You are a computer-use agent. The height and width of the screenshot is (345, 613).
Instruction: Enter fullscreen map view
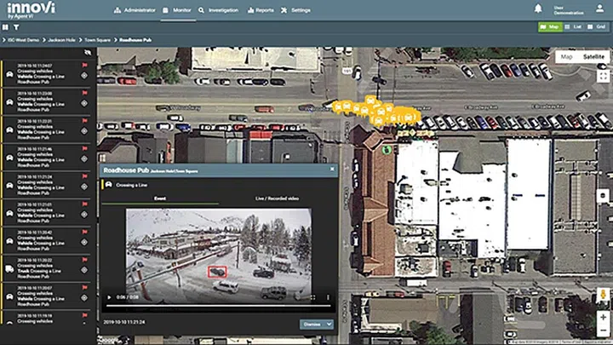click(602, 76)
